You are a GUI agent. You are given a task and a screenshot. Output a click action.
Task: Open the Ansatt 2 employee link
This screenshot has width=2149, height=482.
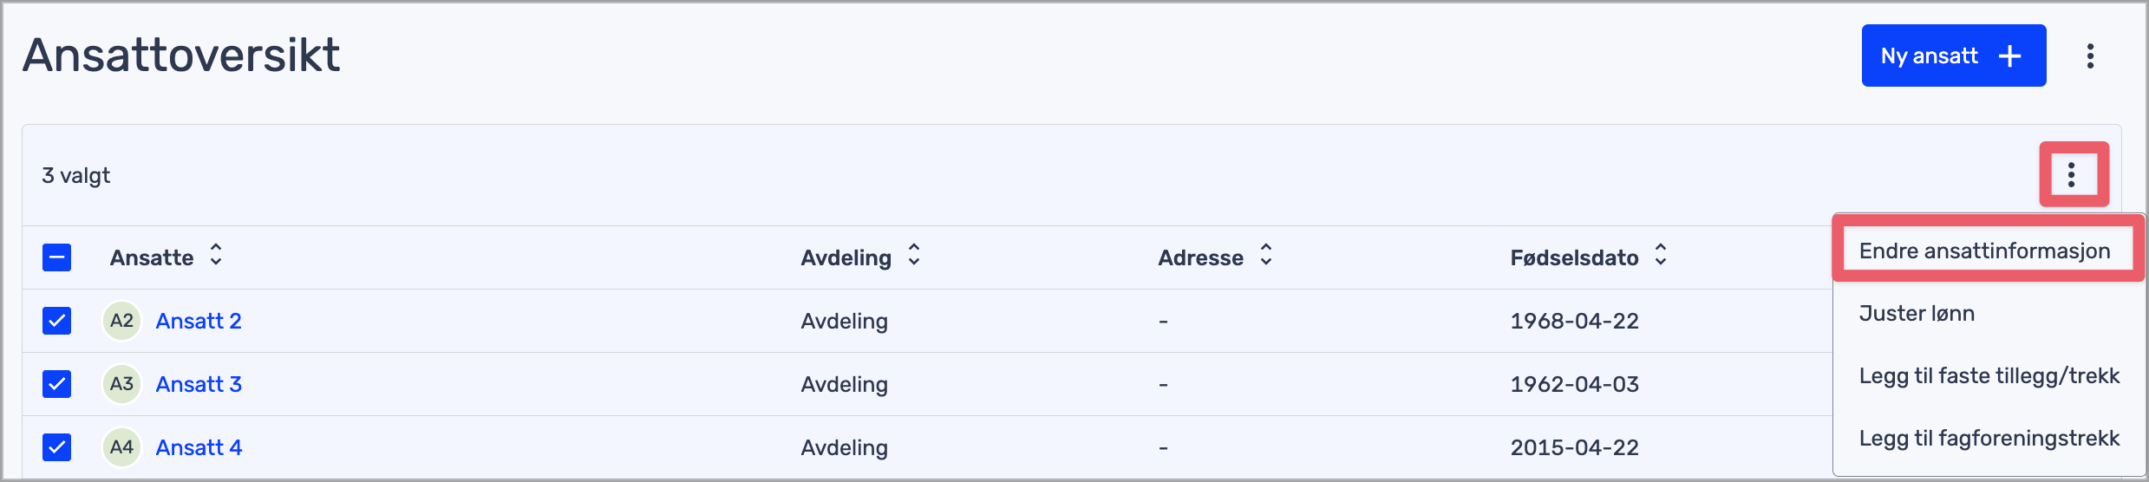pos(199,322)
